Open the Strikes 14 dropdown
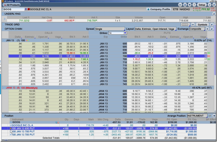217x142 pixels. [117, 33]
